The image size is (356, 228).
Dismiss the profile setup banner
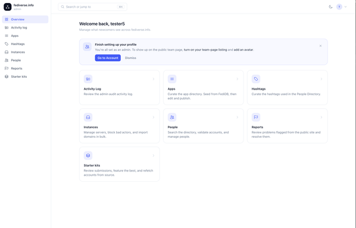(130, 58)
